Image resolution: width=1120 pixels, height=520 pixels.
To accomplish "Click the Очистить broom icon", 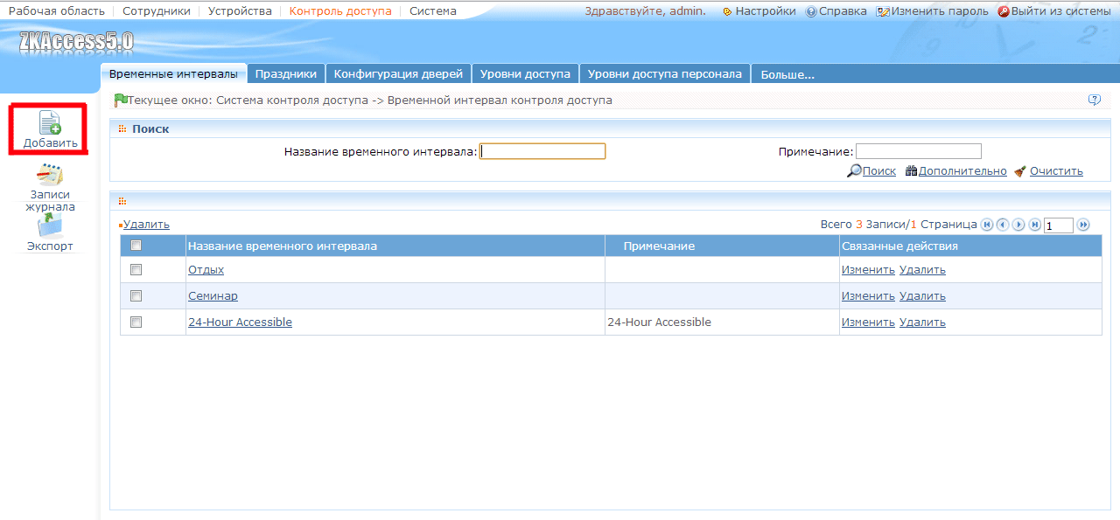I will click(1020, 171).
